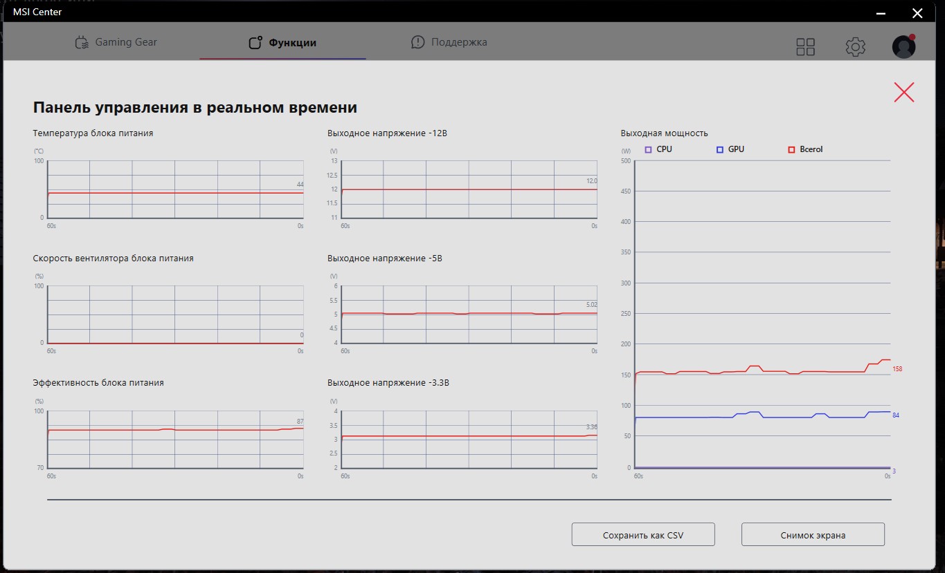Switch to the Поддержка tab

pyautogui.click(x=449, y=42)
